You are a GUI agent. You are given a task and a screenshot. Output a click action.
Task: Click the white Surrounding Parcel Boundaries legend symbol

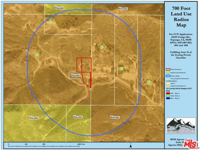[168, 79]
